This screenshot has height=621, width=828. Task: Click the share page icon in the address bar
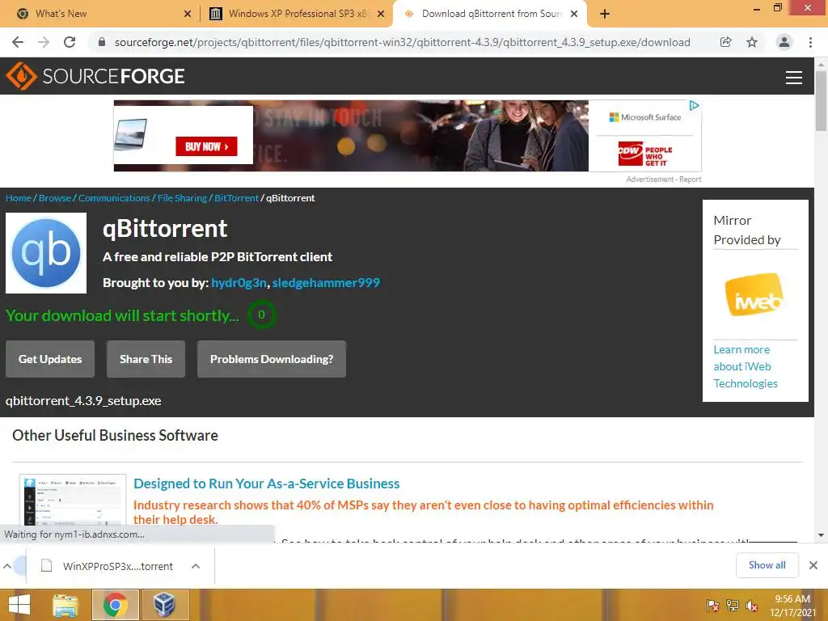725,42
